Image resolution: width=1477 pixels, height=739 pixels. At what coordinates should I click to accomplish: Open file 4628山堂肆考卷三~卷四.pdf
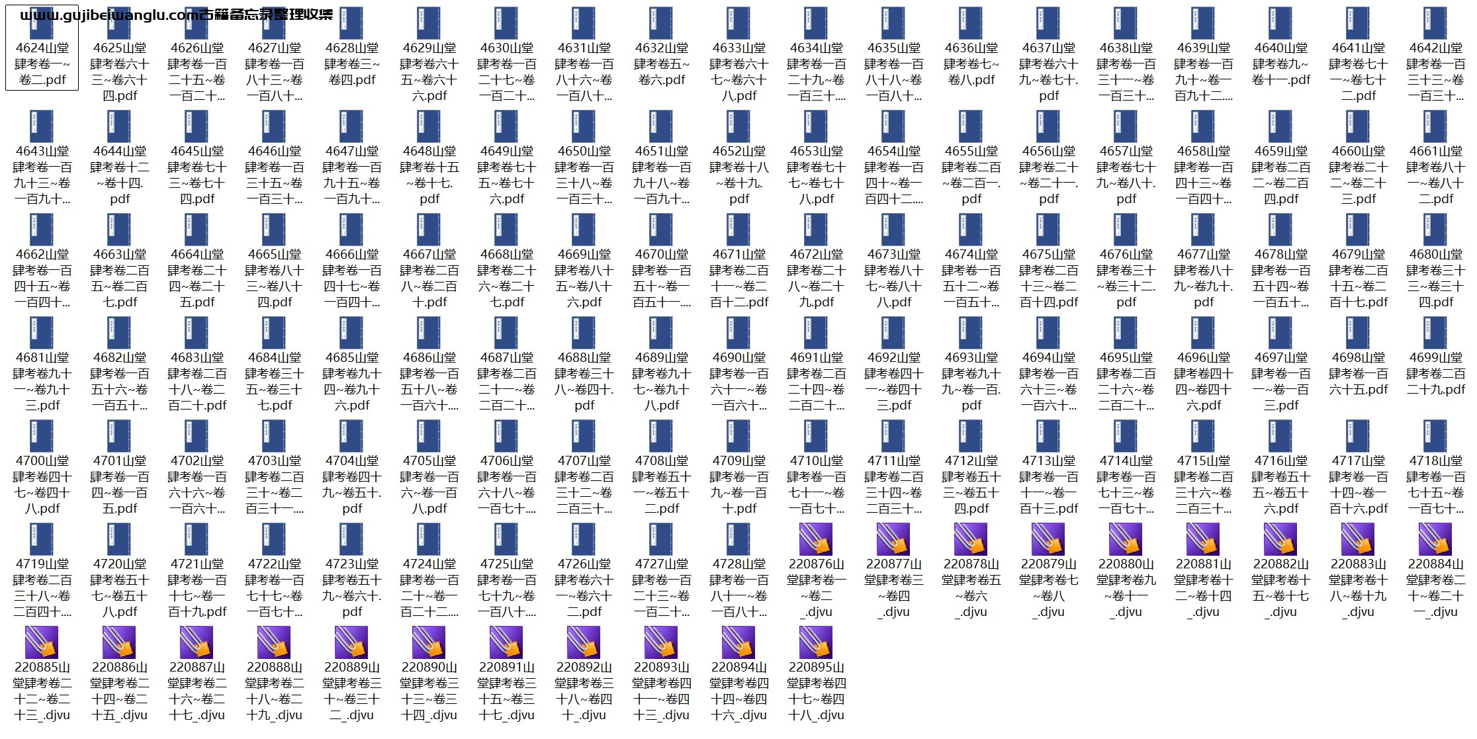(x=351, y=24)
